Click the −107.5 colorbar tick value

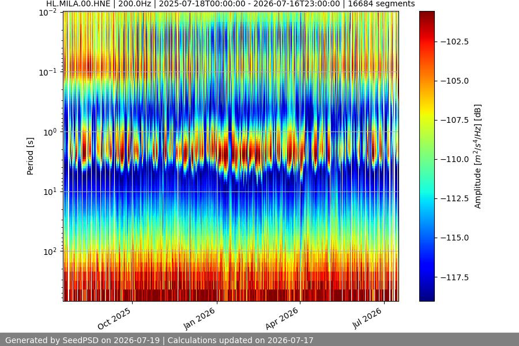point(454,120)
